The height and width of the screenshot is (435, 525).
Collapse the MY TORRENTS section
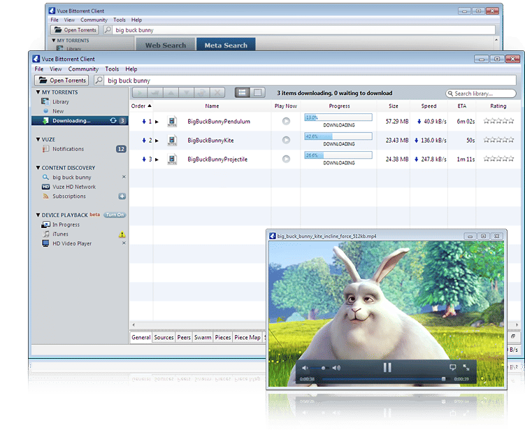coord(38,92)
